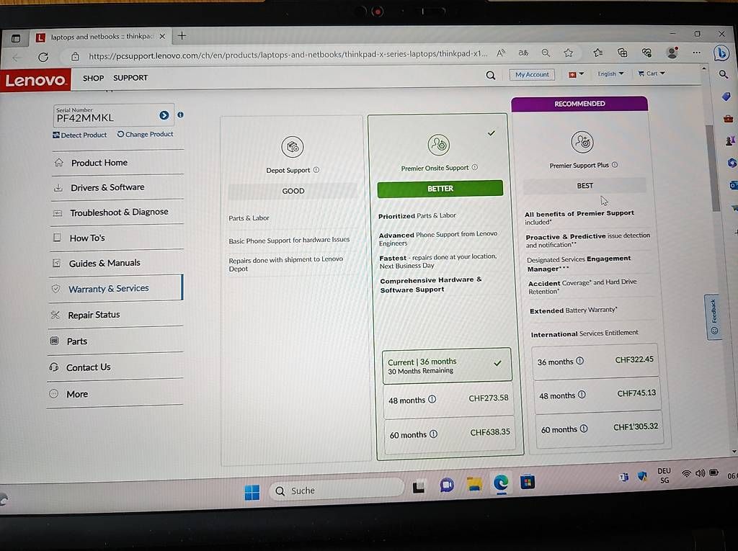This screenshot has height=551, width=738.
Task: Click the Depot Support icon
Action: [293, 147]
